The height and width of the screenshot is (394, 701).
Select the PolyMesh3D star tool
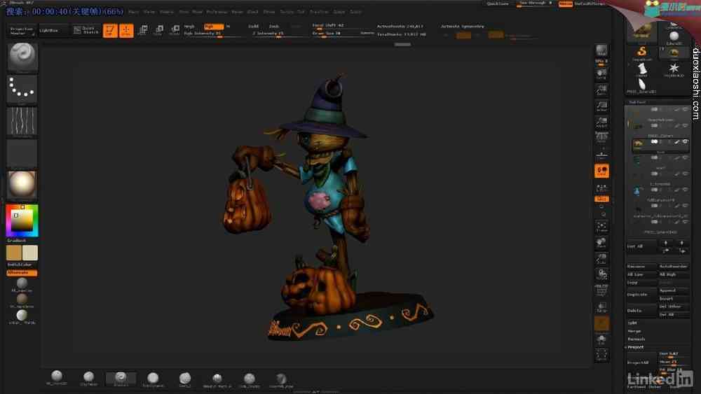[674, 69]
